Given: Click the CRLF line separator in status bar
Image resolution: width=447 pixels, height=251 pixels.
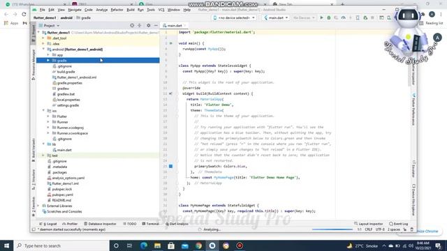Looking at the screenshot, I should pyautogui.click(x=368, y=229).
